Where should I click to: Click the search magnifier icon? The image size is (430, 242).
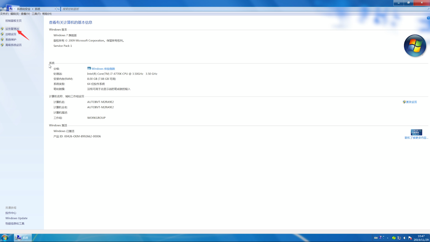[x=428, y=9]
